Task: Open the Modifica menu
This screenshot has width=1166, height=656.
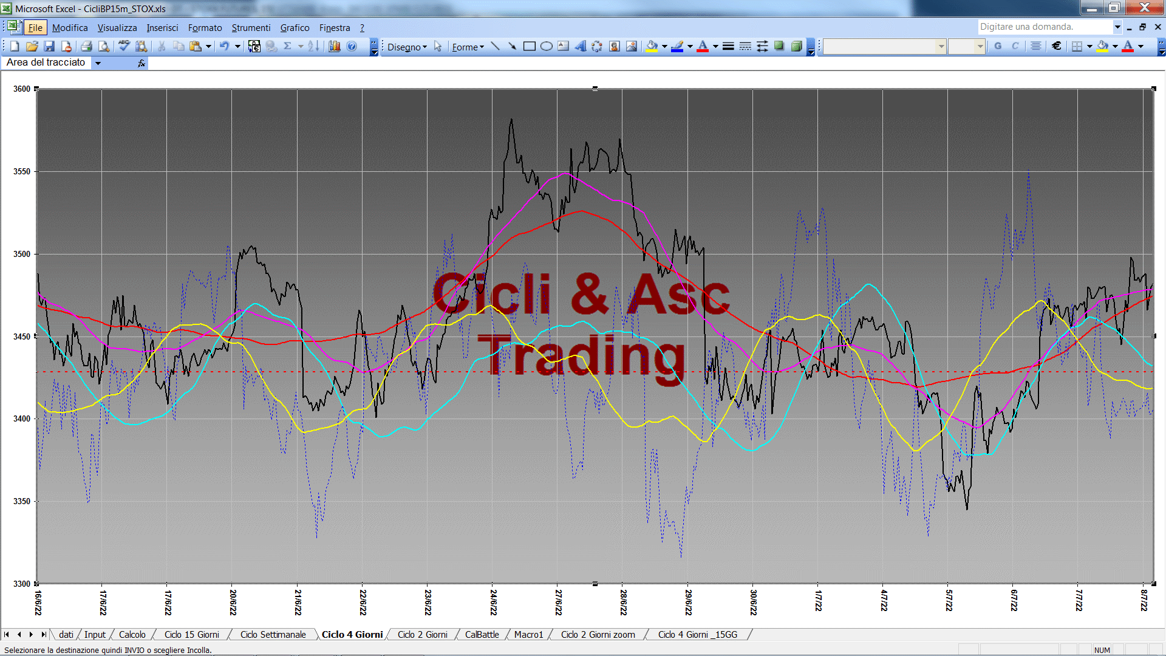Action: tap(70, 27)
